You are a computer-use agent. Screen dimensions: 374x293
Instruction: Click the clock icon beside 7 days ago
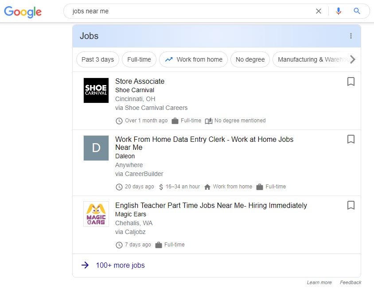click(x=119, y=245)
